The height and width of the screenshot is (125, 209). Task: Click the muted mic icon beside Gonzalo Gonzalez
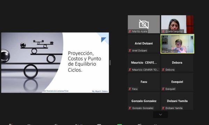pyautogui.click(x=130, y=108)
